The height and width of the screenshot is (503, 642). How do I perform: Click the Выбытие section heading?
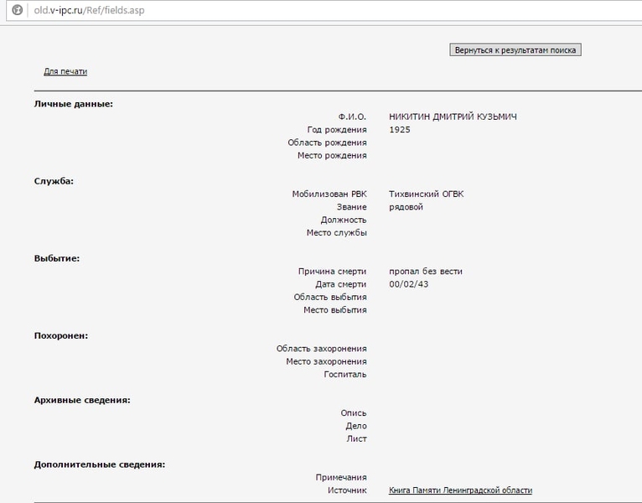(56, 258)
